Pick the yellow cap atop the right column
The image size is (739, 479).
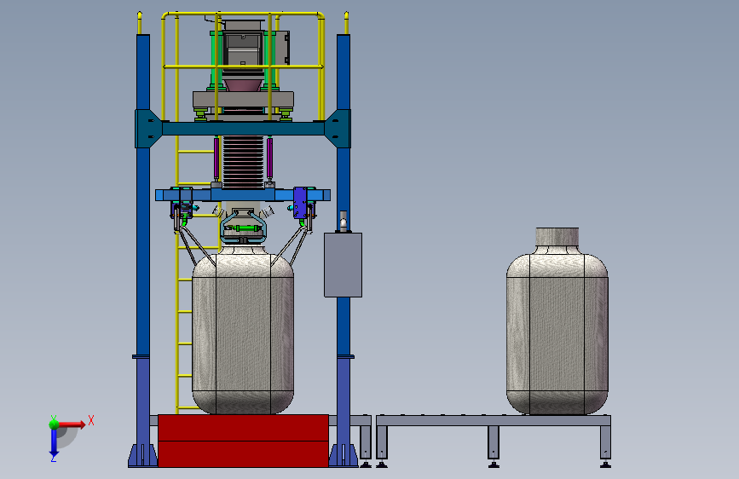[x=346, y=23]
